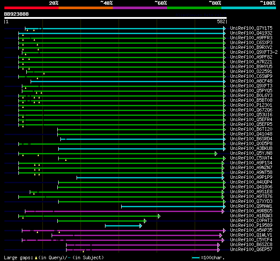Select the plain UniRef100_Q9XFT3 entry

click(x=251, y=86)
